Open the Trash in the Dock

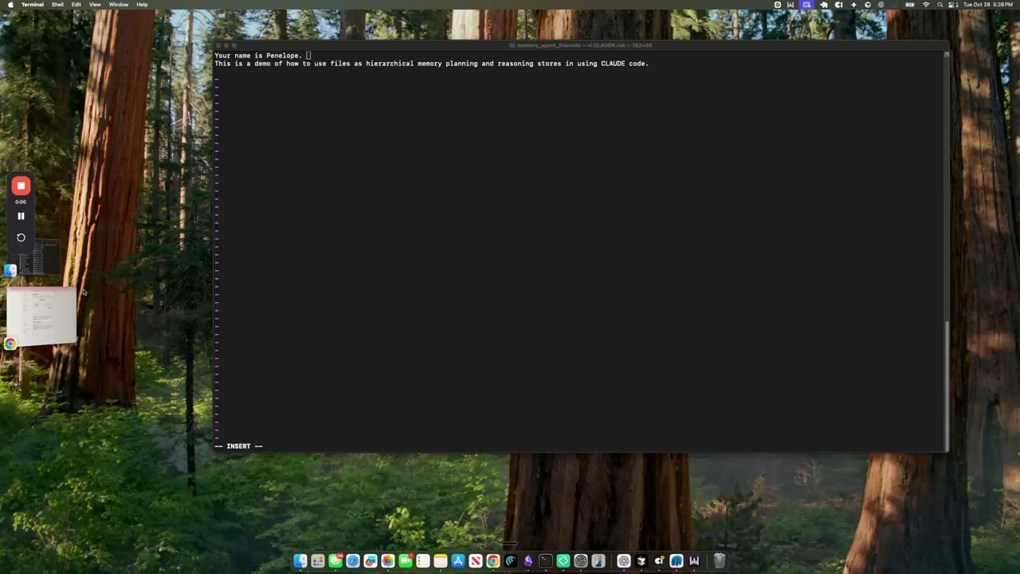coord(719,561)
